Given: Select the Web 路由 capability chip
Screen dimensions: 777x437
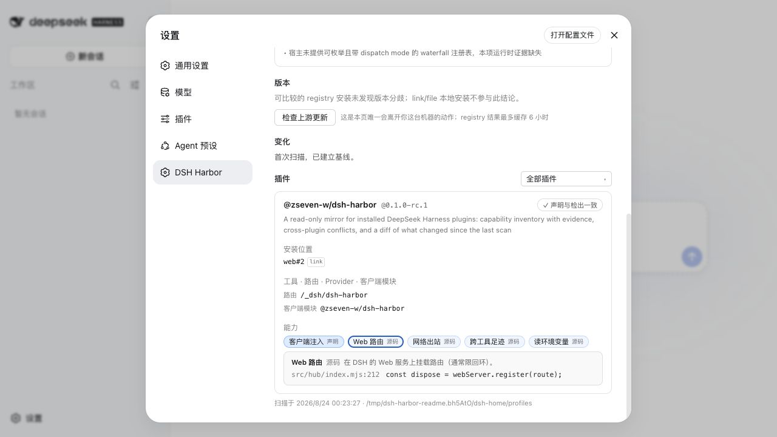Looking at the screenshot, I should 376,342.
